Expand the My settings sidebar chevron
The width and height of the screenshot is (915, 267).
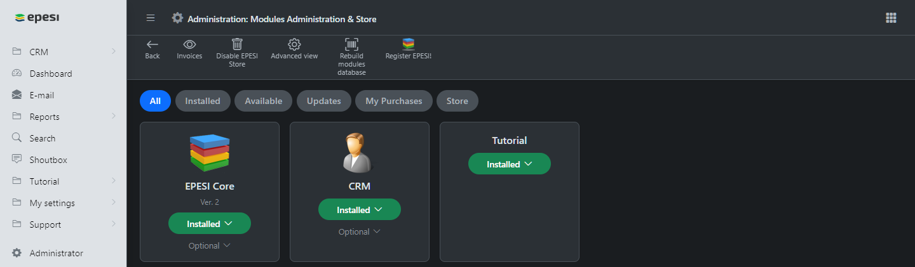113,202
